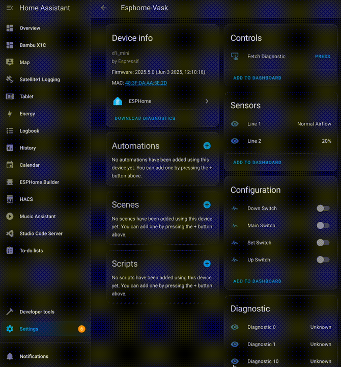341x367 pixels.
Task: Click the Calendar icon in sidebar
Action: (x=10, y=165)
